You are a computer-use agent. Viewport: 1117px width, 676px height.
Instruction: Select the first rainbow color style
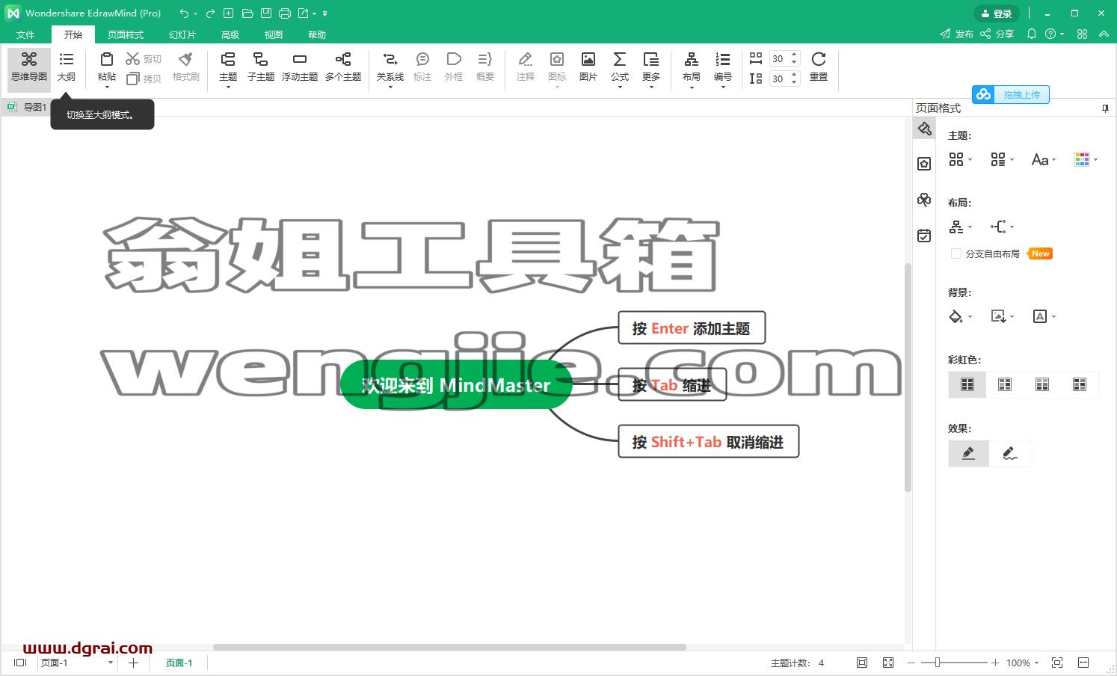coord(967,384)
